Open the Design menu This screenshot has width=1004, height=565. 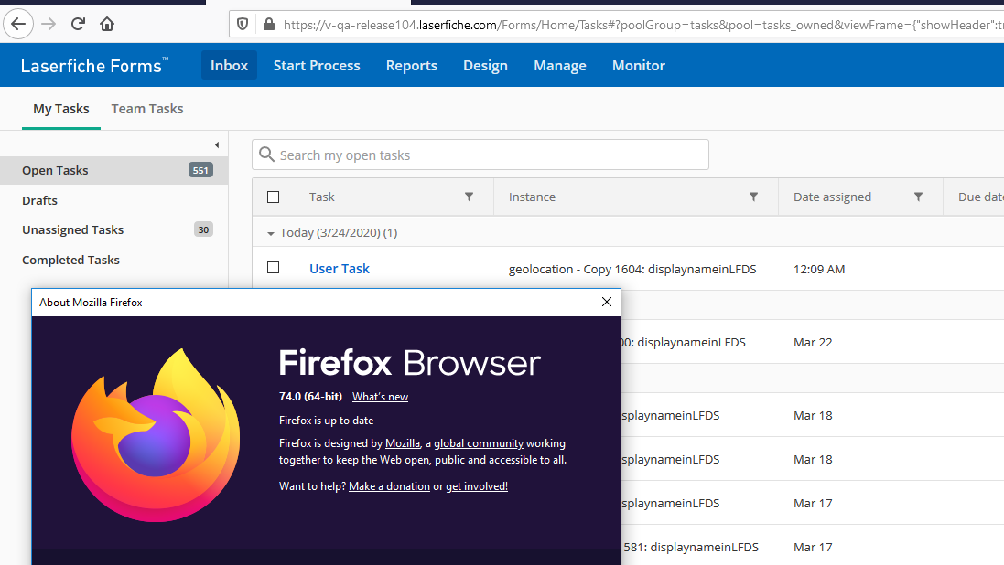coord(485,65)
